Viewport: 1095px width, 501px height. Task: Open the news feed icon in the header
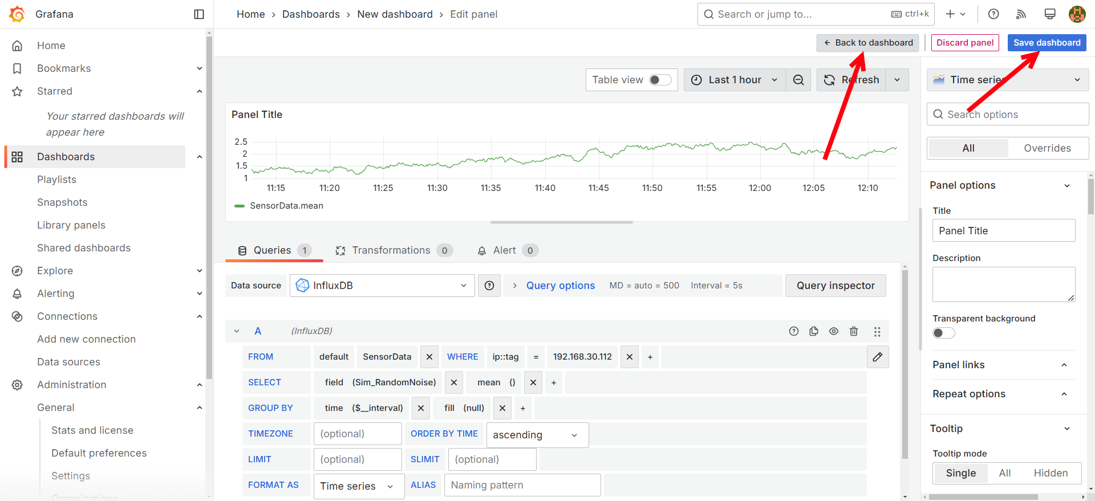point(1021,14)
